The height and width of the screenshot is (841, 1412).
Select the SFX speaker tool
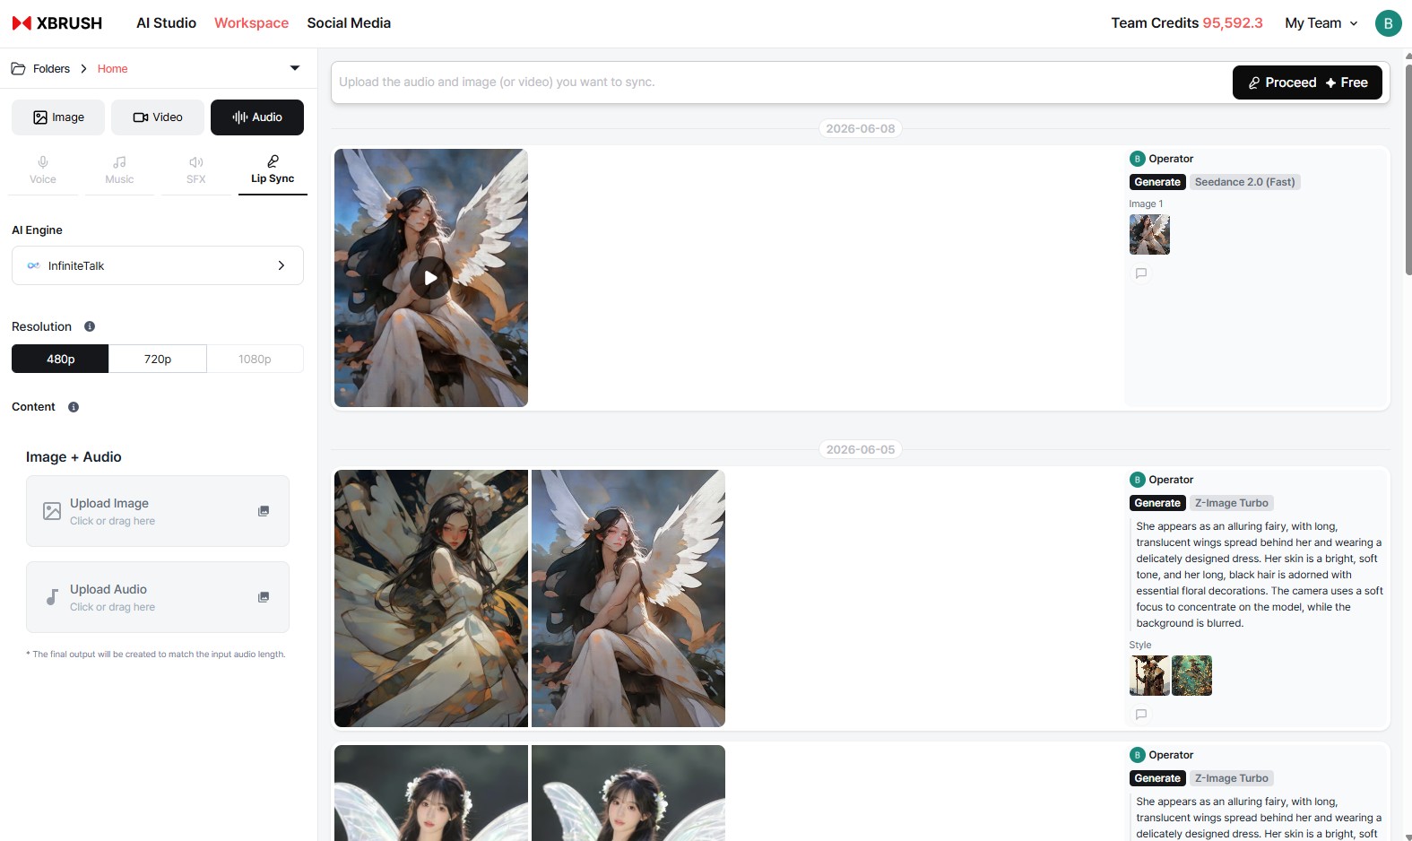coord(196,170)
